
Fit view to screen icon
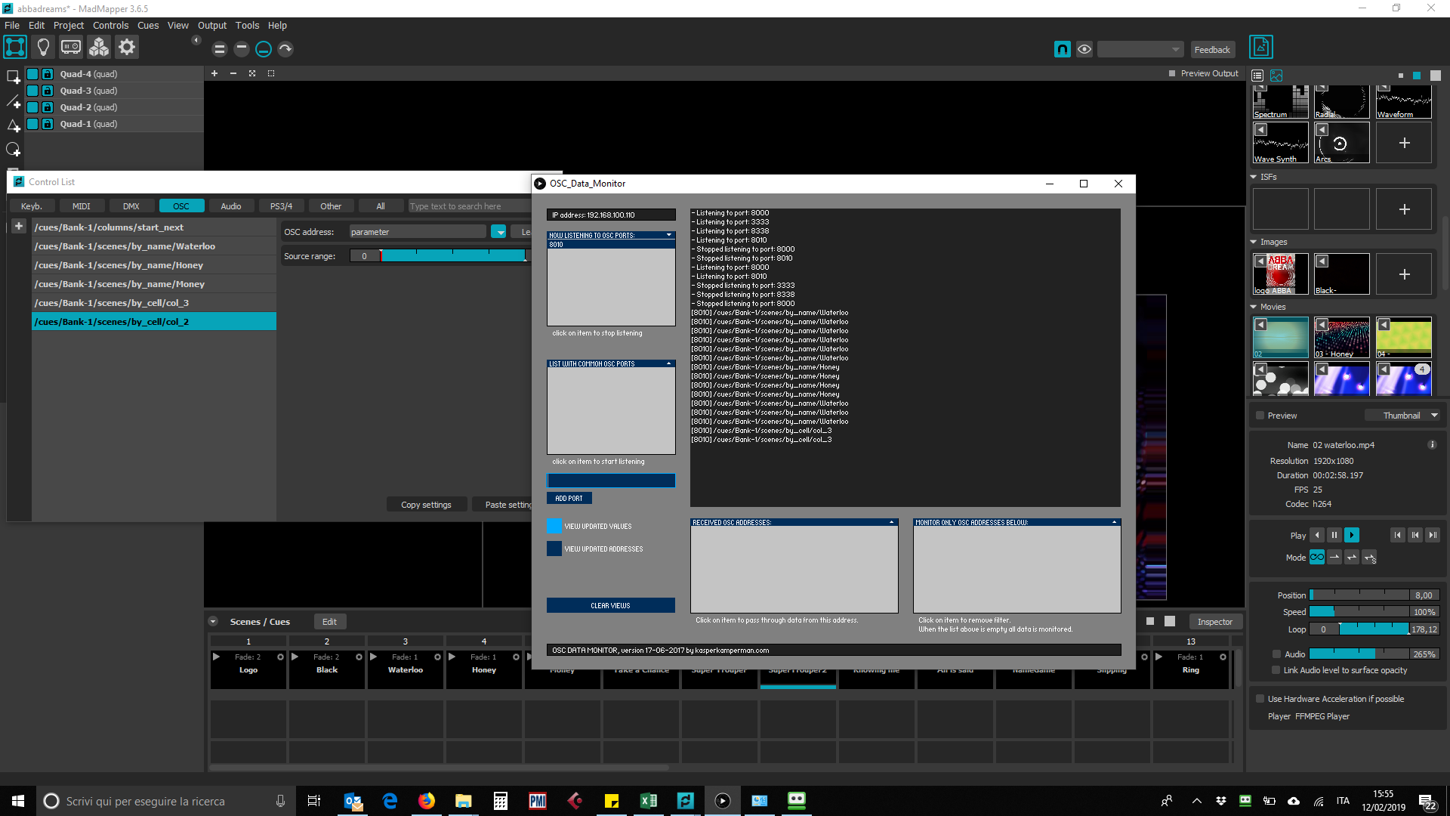pos(252,73)
